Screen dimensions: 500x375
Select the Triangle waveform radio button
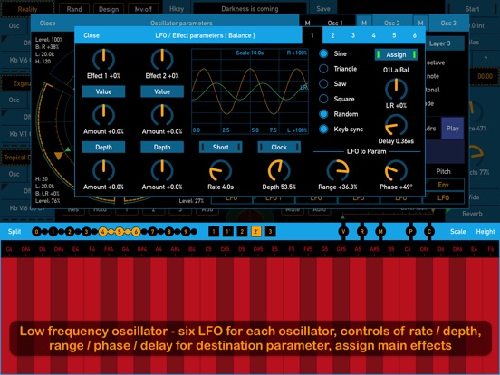323,69
